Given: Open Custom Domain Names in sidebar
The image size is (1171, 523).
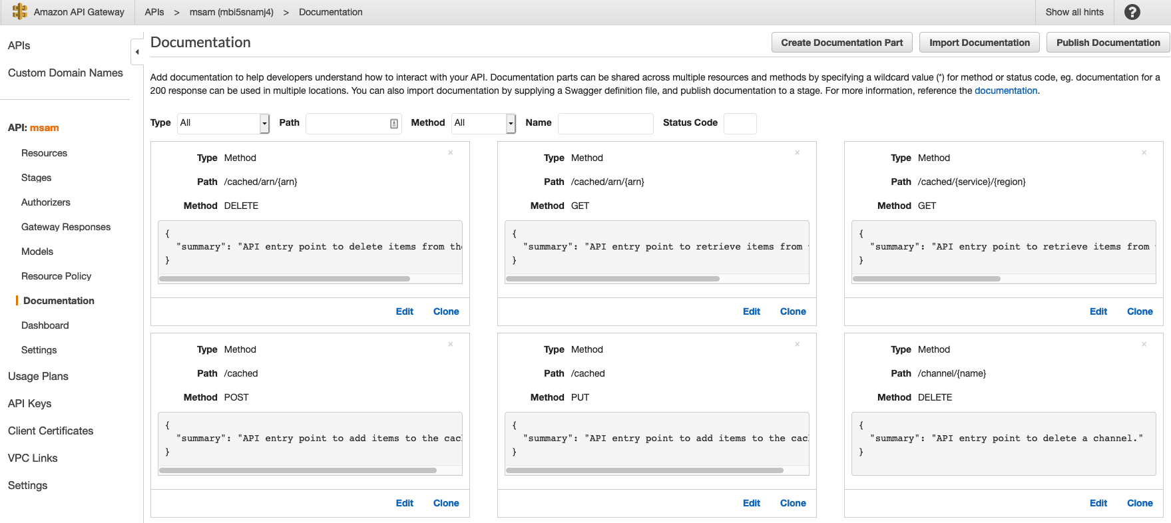Looking at the screenshot, I should pos(65,73).
